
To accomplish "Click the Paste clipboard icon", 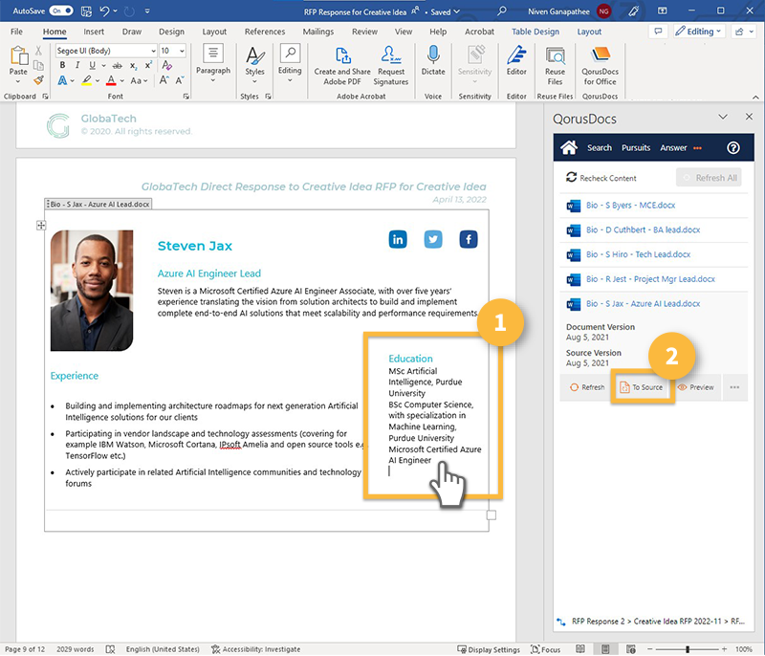I will click(x=18, y=55).
